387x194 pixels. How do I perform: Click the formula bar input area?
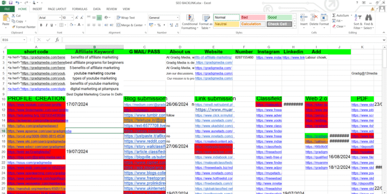(222, 40)
